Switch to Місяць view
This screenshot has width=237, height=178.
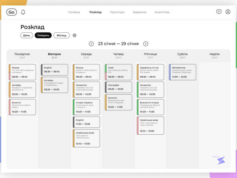(x=62, y=35)
